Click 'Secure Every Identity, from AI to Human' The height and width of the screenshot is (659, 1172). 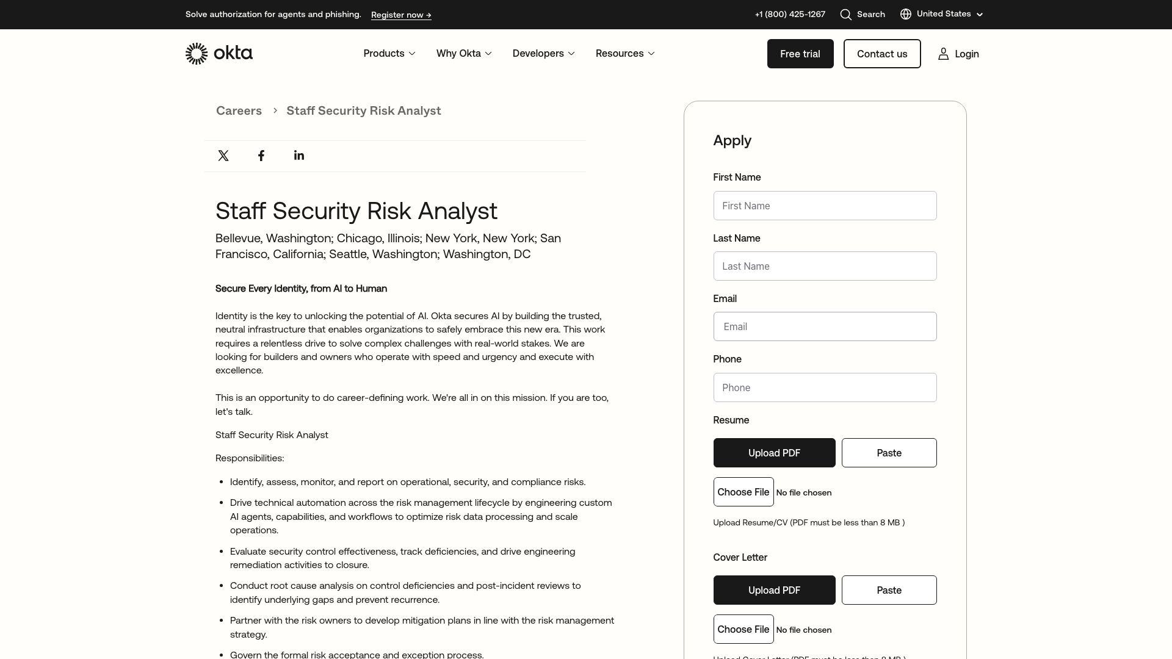(301, 289)
